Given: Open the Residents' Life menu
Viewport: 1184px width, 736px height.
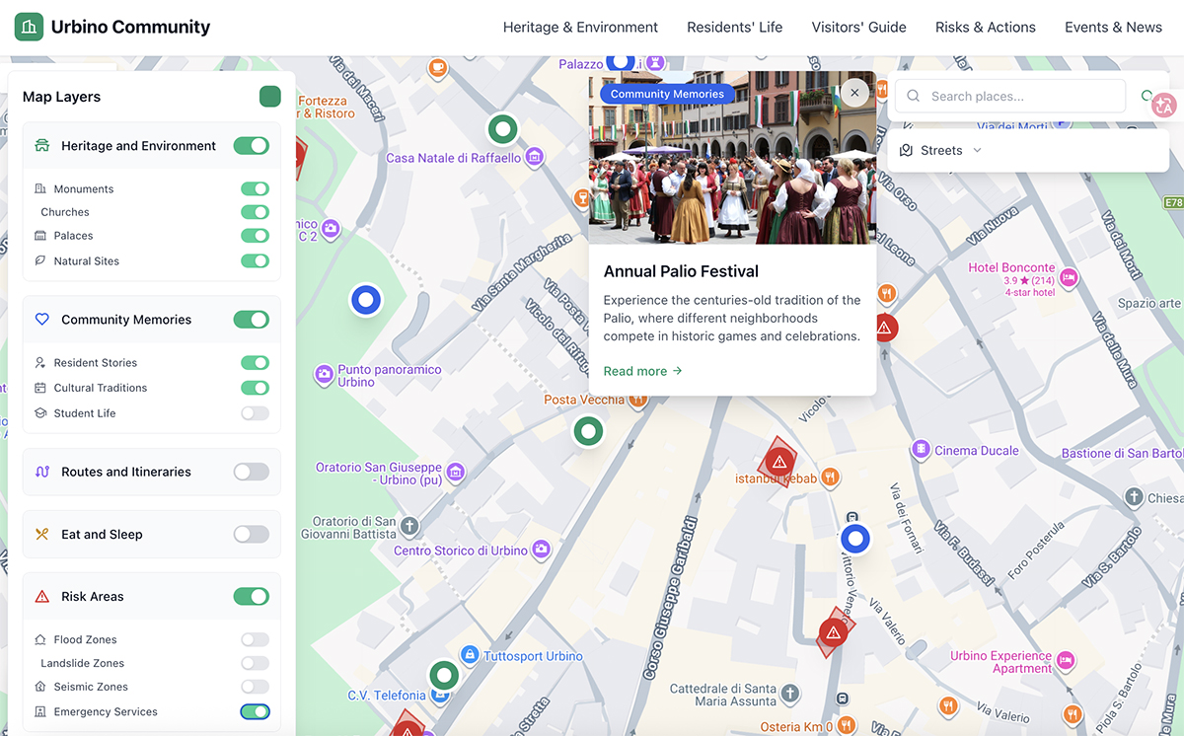Looking at the screenshot, I should click(x=735, y=27).
